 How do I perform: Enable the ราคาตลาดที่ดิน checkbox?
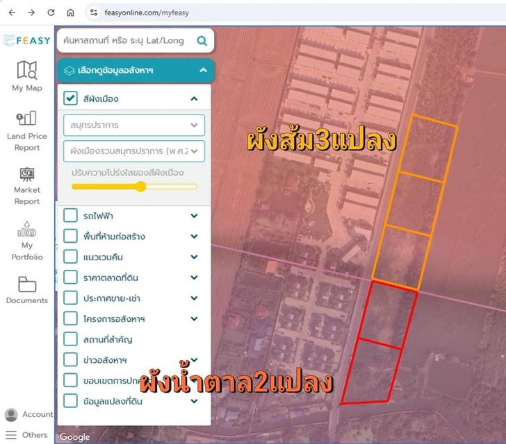[70, 277]
